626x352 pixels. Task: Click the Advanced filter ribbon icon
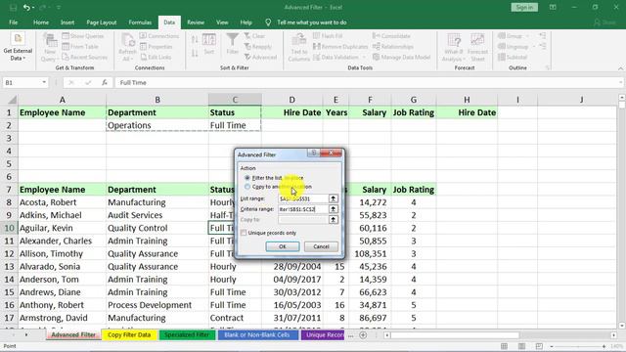click(247, 57)
